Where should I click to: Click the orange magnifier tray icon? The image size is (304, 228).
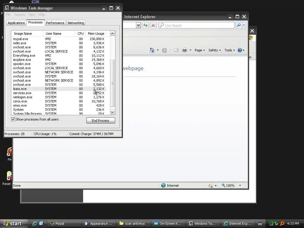click(282, 224)
